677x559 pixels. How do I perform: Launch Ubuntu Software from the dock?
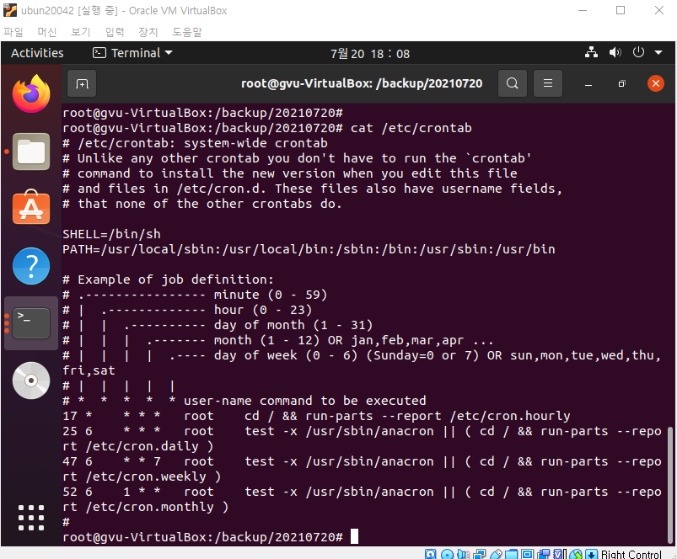[x=31, y=207]
